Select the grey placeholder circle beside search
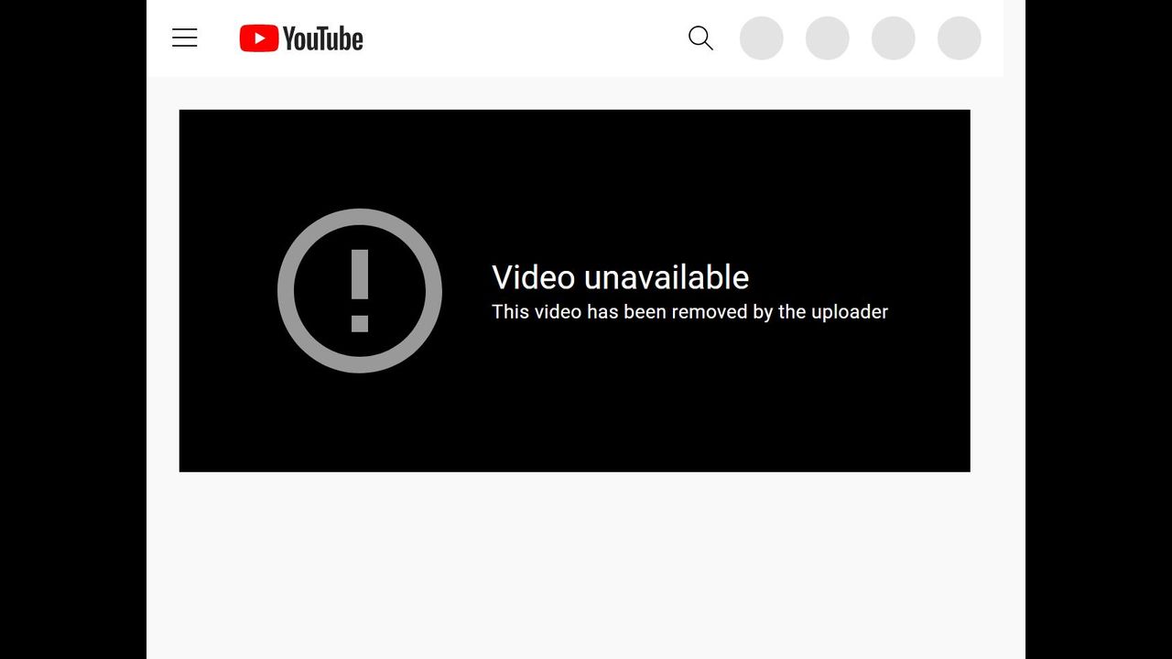The image size is (1172, 659). (762, 38)
